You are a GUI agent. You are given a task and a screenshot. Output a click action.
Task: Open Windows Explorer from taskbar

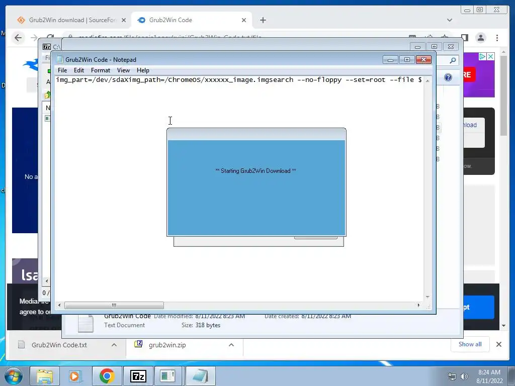[x=45, y=376]
